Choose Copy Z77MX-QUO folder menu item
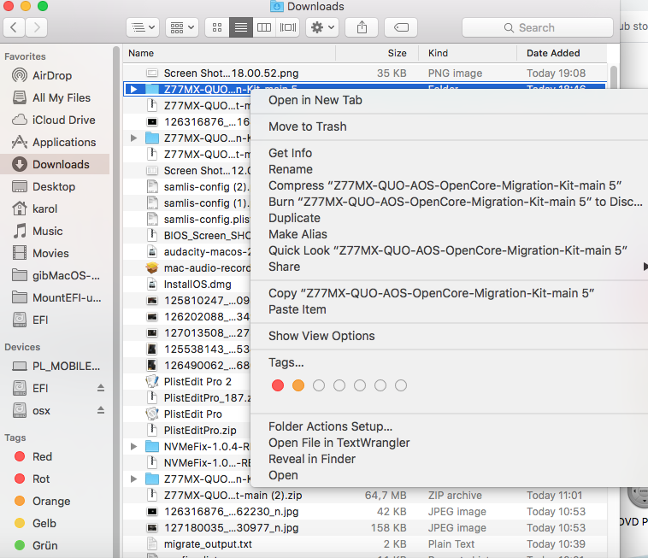The image size is (648, 558). [432, 293]
